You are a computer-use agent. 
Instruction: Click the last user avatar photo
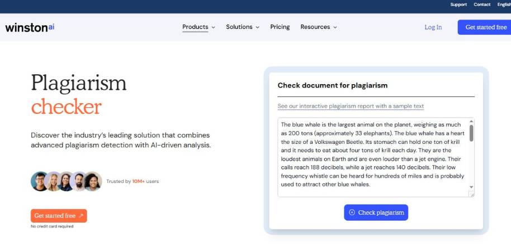point(92,181)
